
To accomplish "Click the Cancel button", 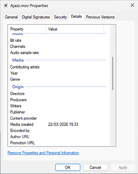I will [x=95, y=167].
